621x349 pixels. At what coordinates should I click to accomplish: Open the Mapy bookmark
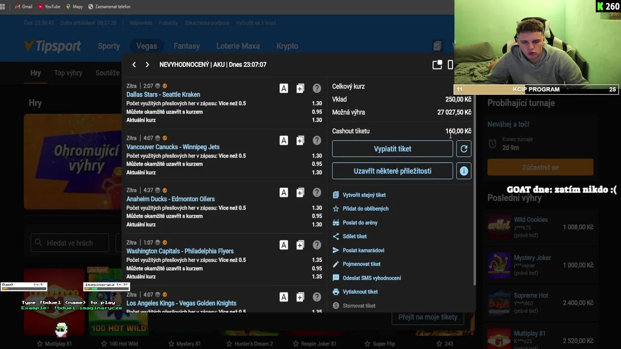coord(74,7)
